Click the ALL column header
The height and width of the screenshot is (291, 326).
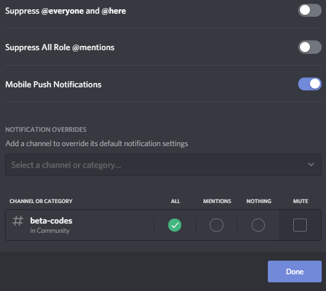click(176, 201)
